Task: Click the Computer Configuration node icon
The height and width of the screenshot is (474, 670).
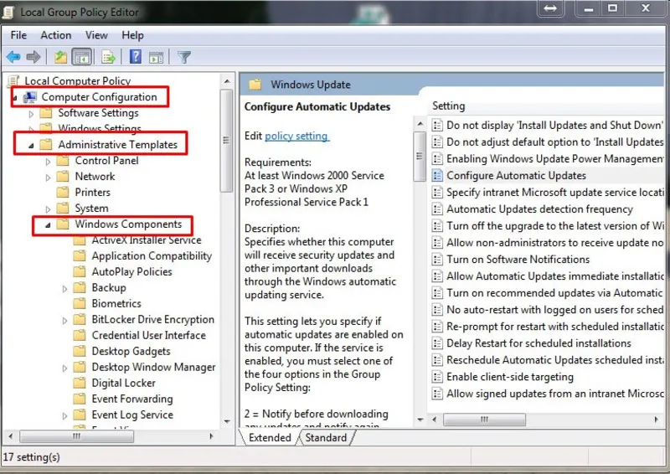Action: [x=30, y=97]
